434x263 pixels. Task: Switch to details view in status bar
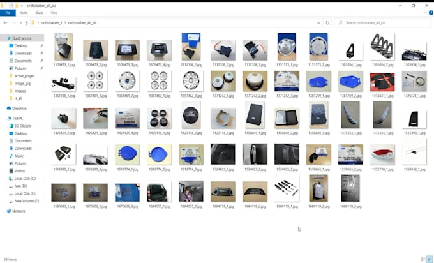pos(423,259)
